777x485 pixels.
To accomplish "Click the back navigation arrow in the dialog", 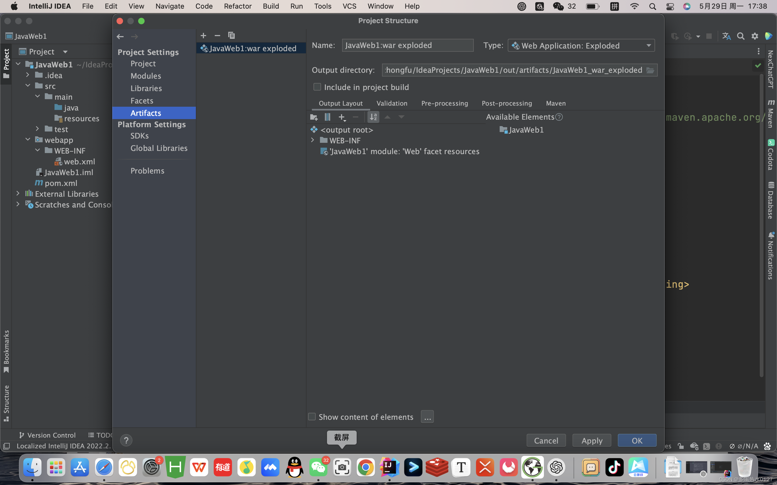I will coord(120,37).
